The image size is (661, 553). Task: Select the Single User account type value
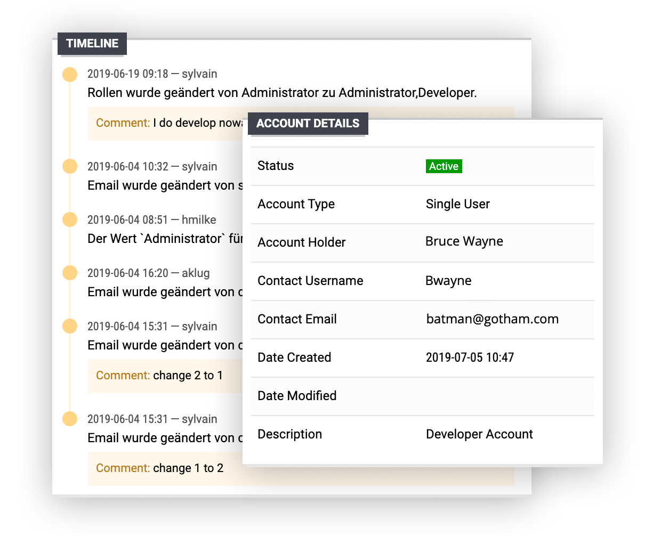(x=457, y=204)
